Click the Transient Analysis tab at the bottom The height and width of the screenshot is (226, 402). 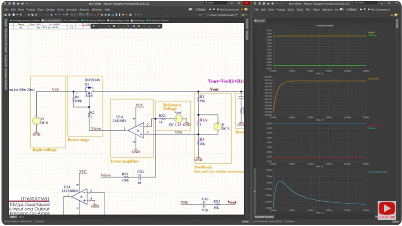[x=264, y=216]
